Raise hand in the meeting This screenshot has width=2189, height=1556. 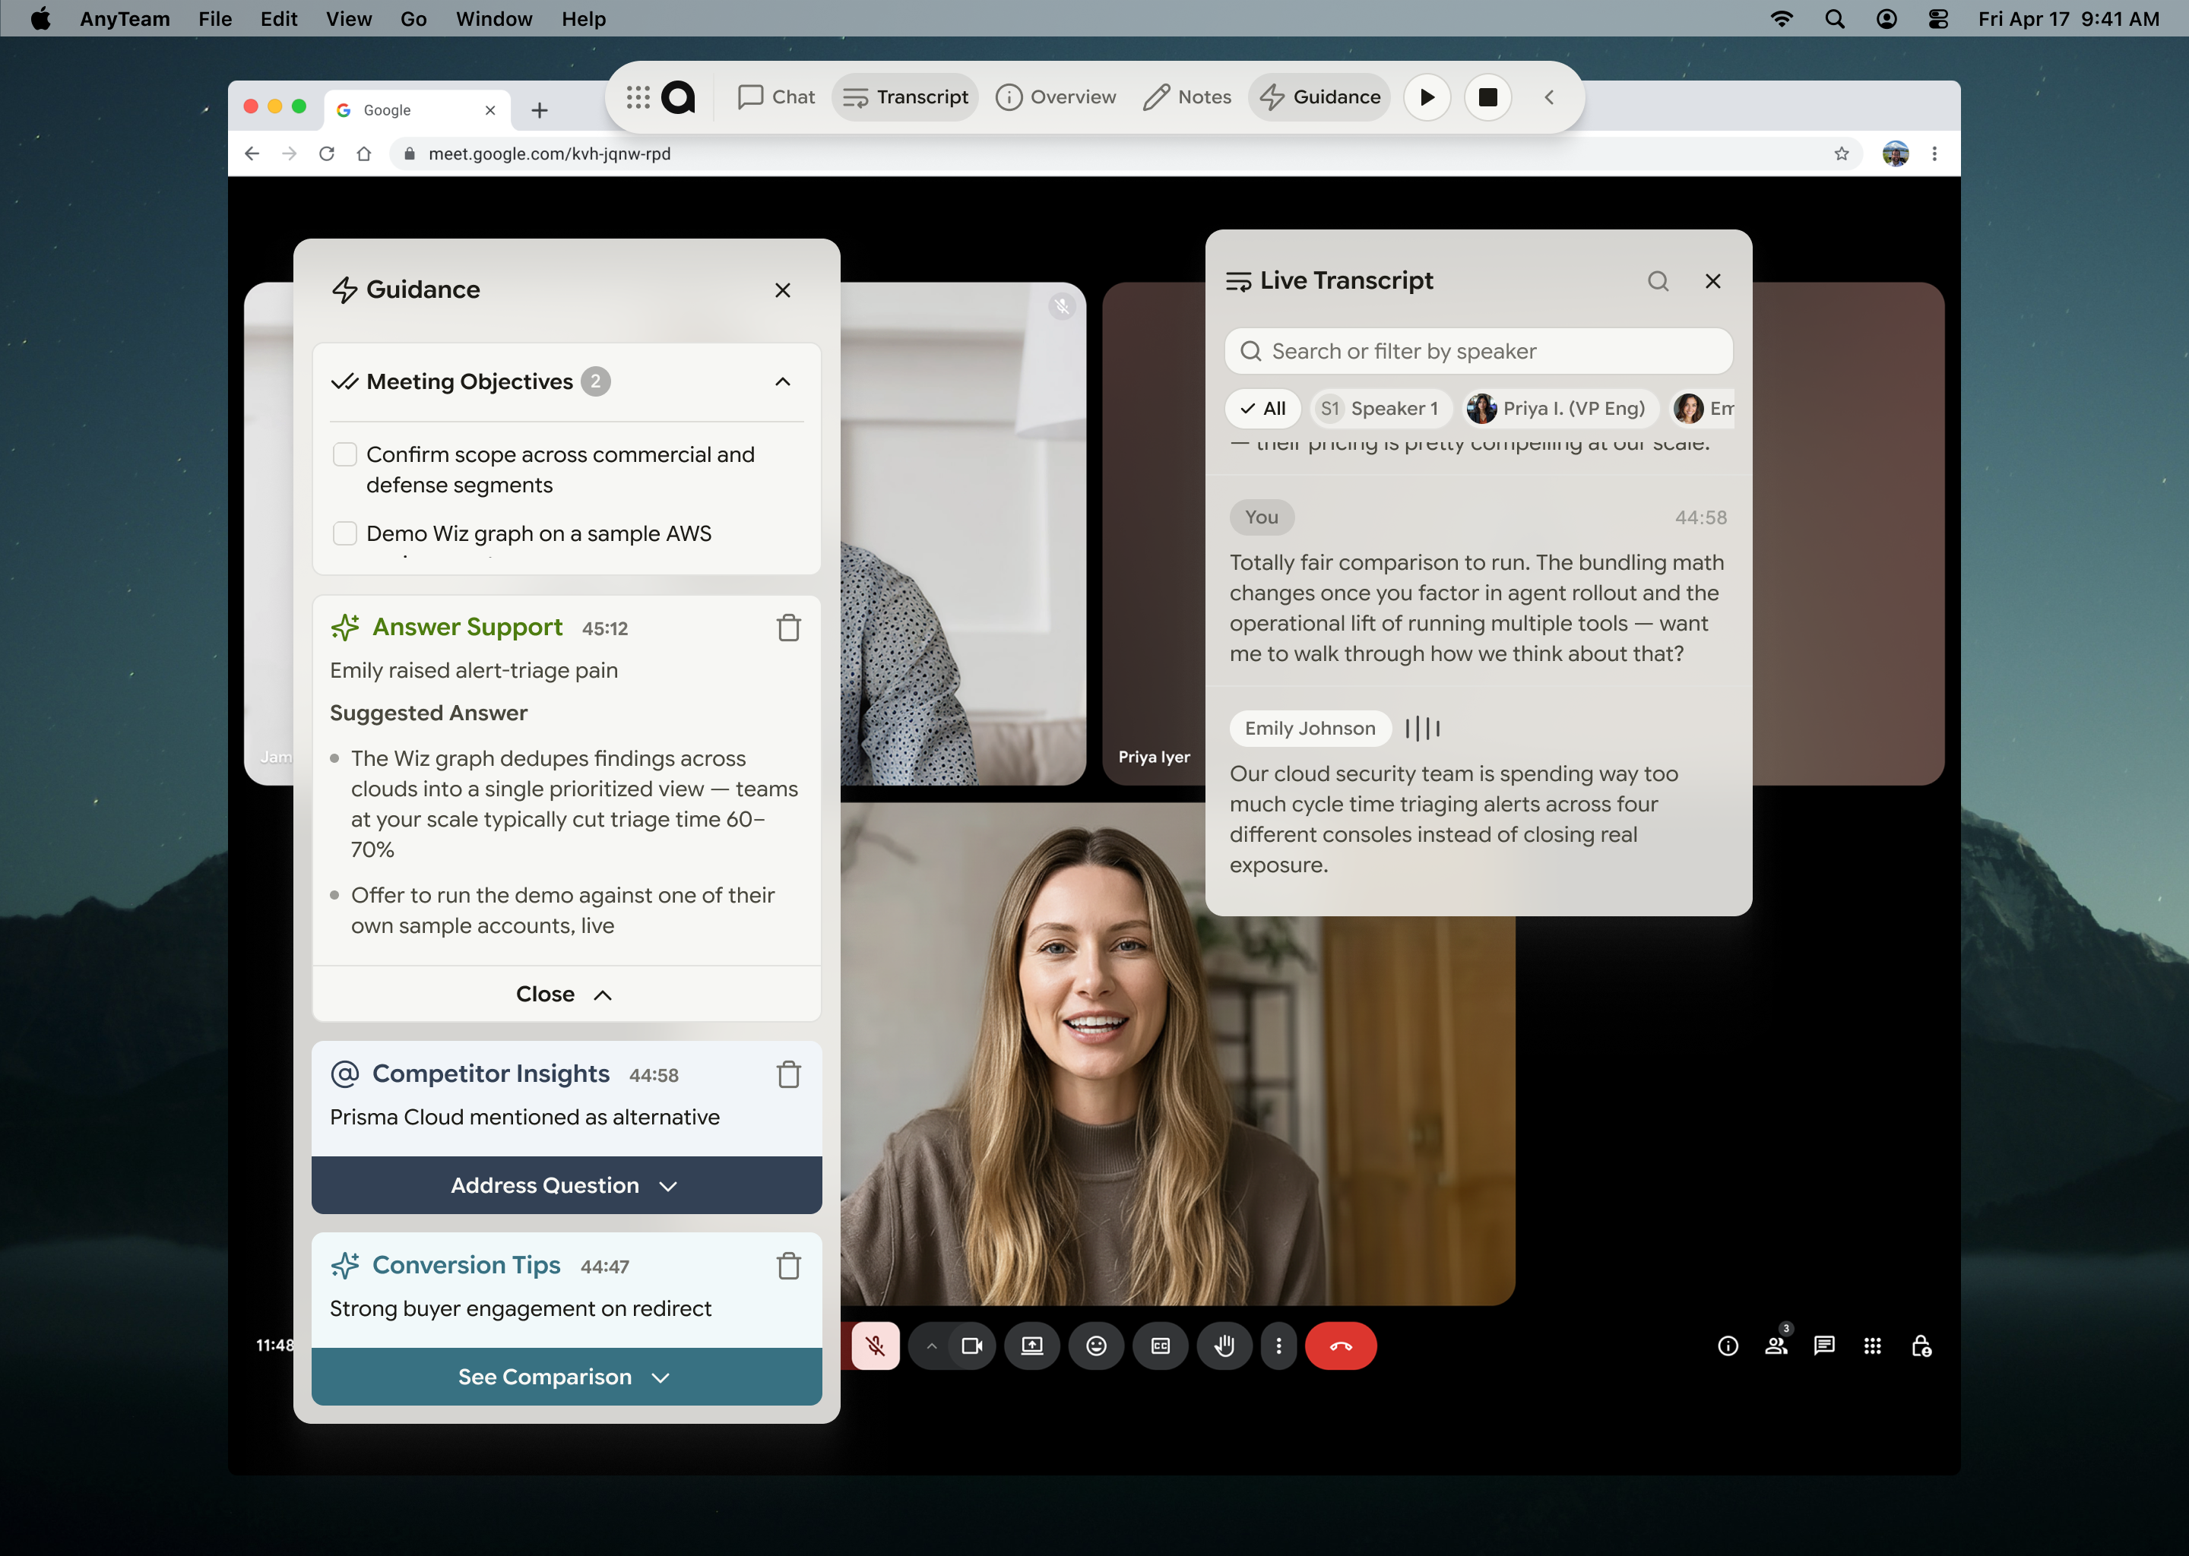(1224, 1346)
